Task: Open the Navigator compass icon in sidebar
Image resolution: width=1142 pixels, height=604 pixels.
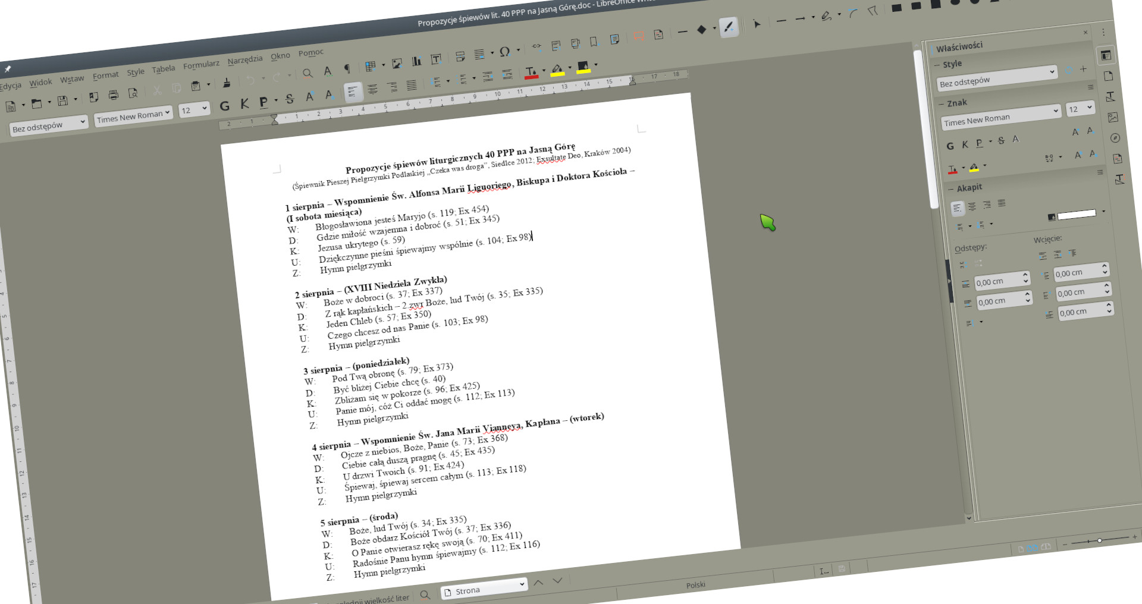Action: coord(1115,138)
